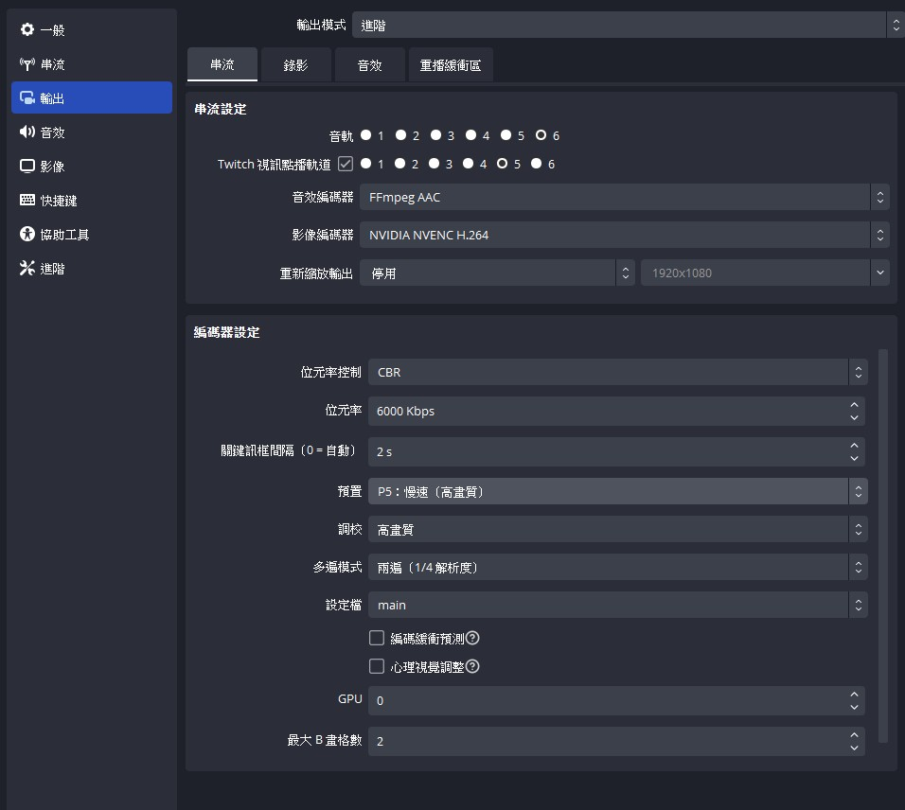Image resolution: width=905 pixels, height=810 pixels.
Task: Switch to the 音效 output tab
Action: [x=370, y=64]
